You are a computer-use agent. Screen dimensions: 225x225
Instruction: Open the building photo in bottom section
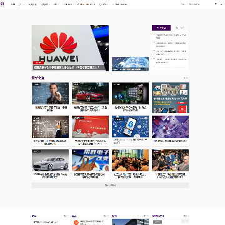pyautogui.click(x=130, y=222)
